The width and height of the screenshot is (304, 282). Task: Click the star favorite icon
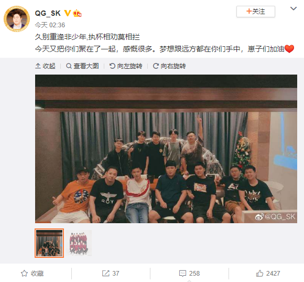pos(24,273)
